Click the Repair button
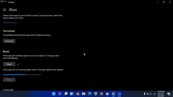Image resolution: width=173 pixels, height=97 pixels. pos(9,64)
